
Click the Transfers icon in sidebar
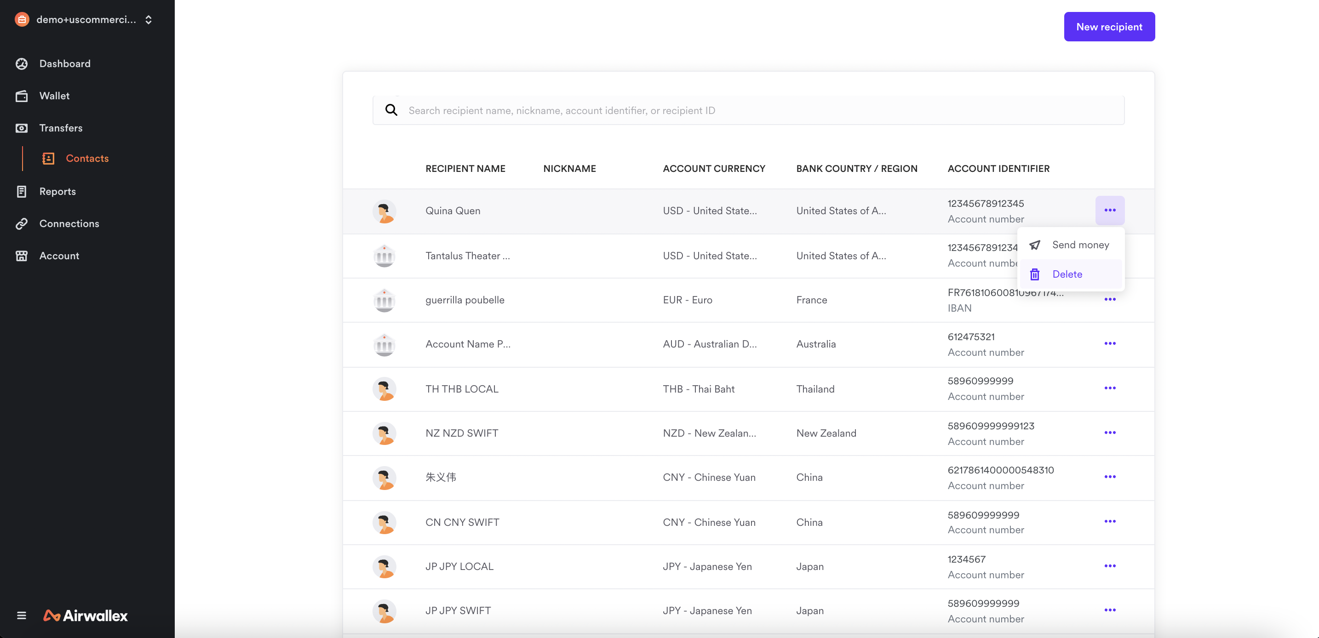tap(22, 128)
